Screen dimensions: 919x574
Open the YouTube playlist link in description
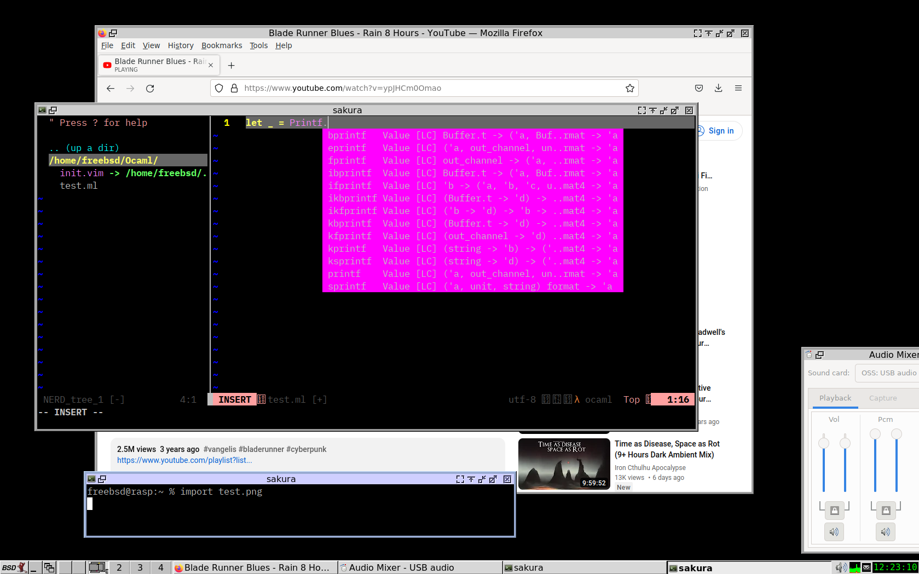pos(184,460)
